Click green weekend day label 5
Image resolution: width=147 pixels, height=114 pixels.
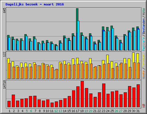pos(27,111)
